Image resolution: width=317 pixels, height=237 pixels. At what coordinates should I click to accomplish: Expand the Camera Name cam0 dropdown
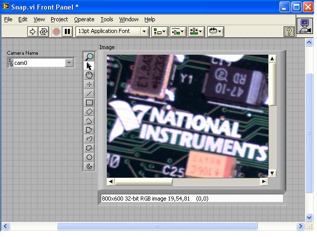tap(69, 63)
